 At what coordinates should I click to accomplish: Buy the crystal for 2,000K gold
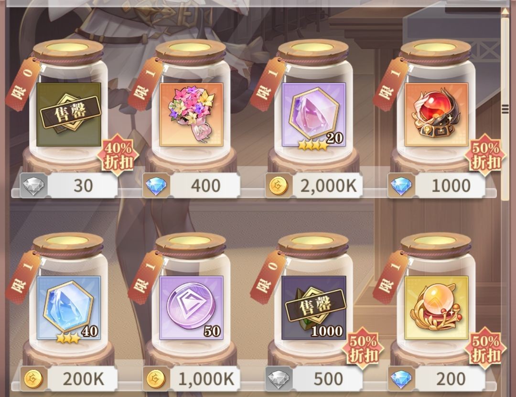pos(314,186)
